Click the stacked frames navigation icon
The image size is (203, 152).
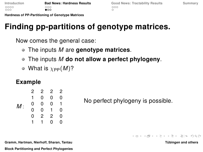click(x=148, y=136)
